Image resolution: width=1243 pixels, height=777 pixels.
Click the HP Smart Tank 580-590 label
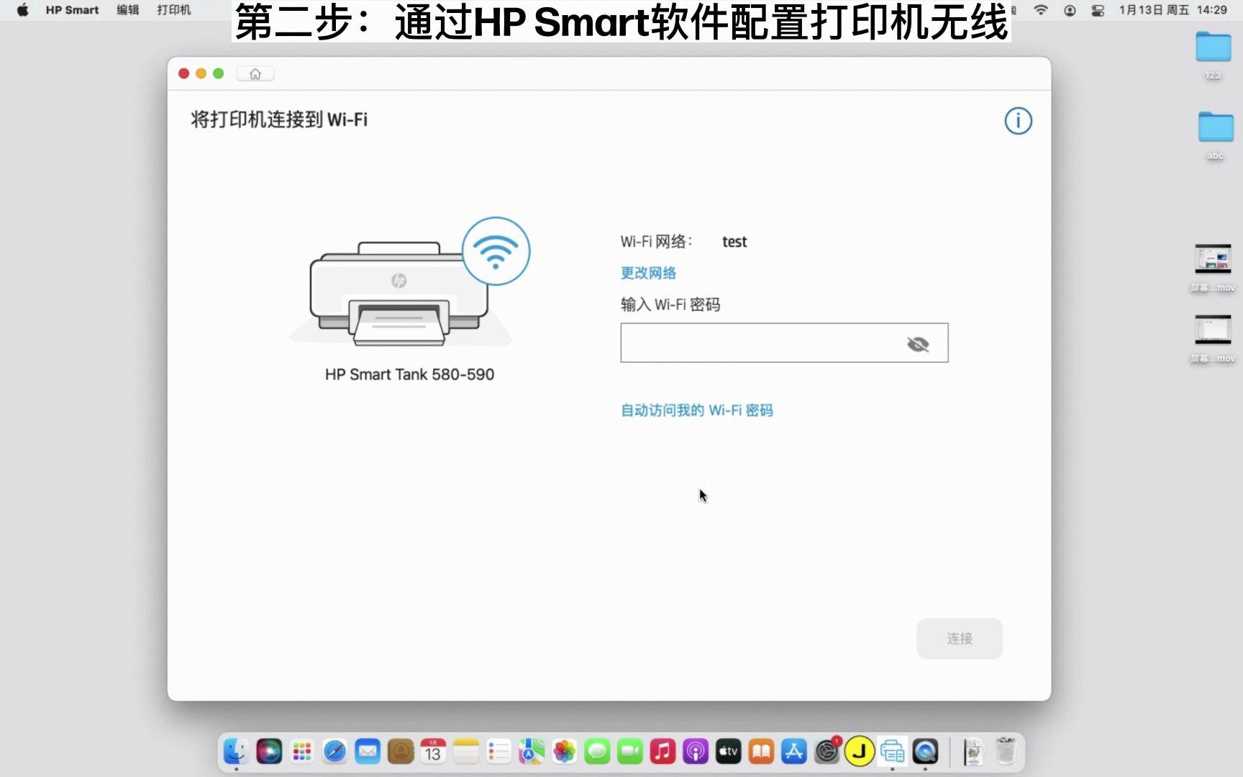click(x=409, y=374)
